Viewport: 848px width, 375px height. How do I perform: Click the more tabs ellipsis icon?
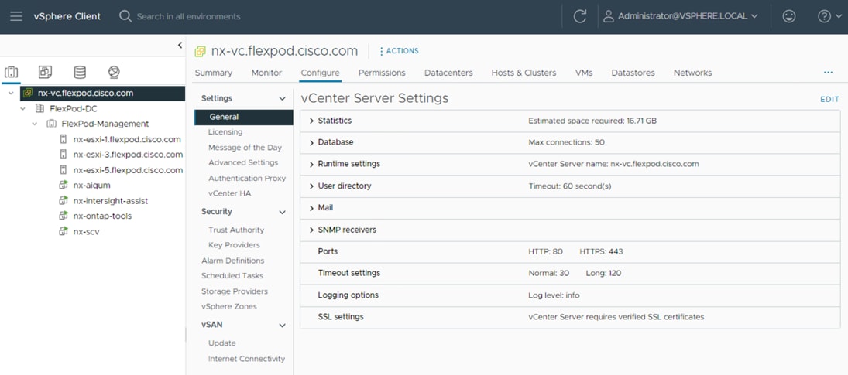pos(828,73)
